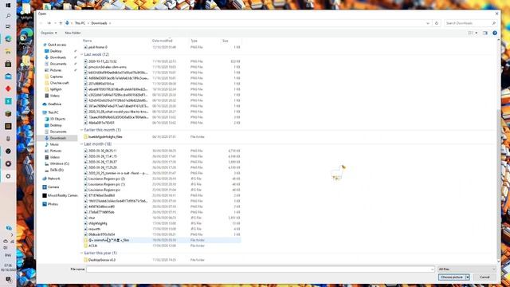Click New folder button

(73, 33)
